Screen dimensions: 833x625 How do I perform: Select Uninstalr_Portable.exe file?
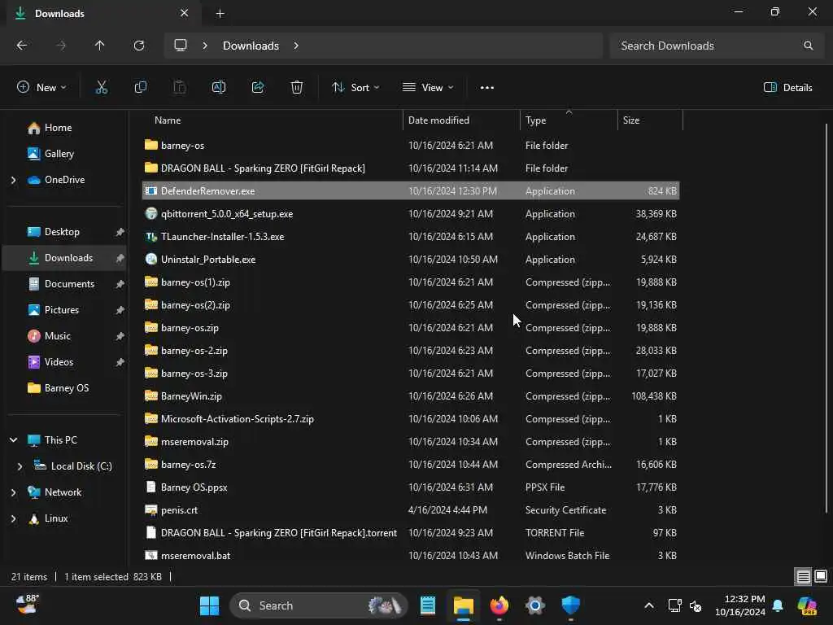411,260
